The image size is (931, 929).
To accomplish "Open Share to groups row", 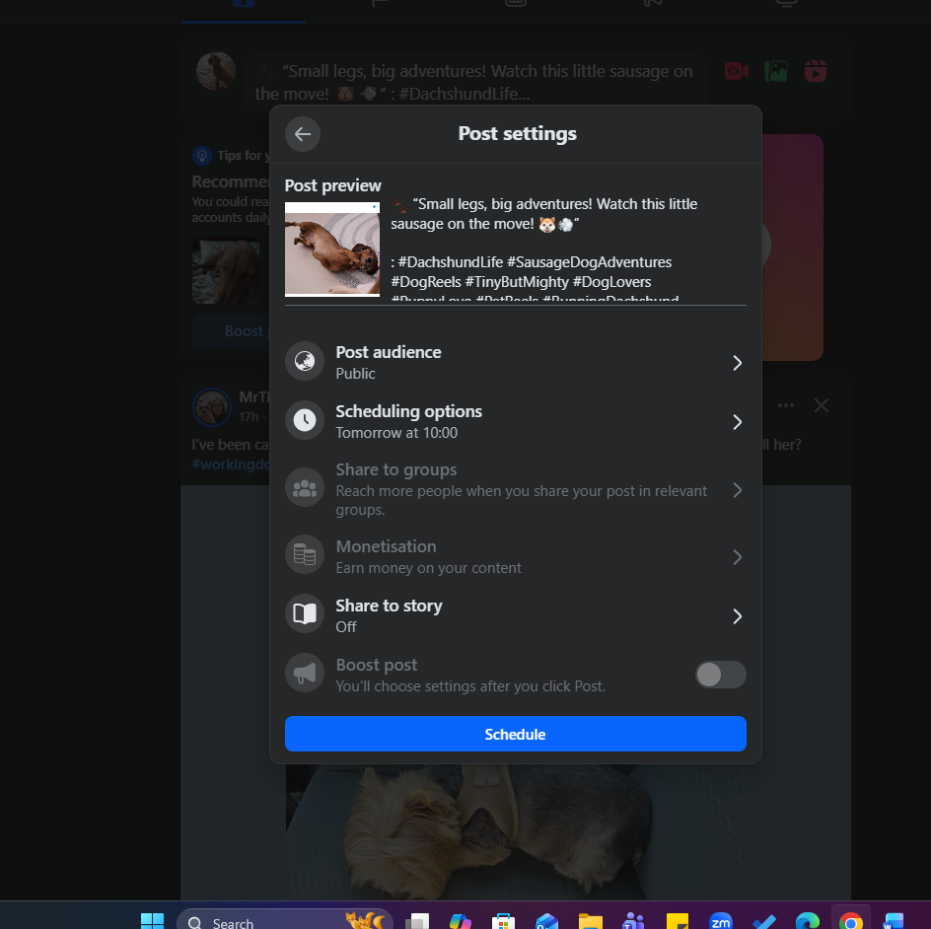I will (x=516, y=490).
